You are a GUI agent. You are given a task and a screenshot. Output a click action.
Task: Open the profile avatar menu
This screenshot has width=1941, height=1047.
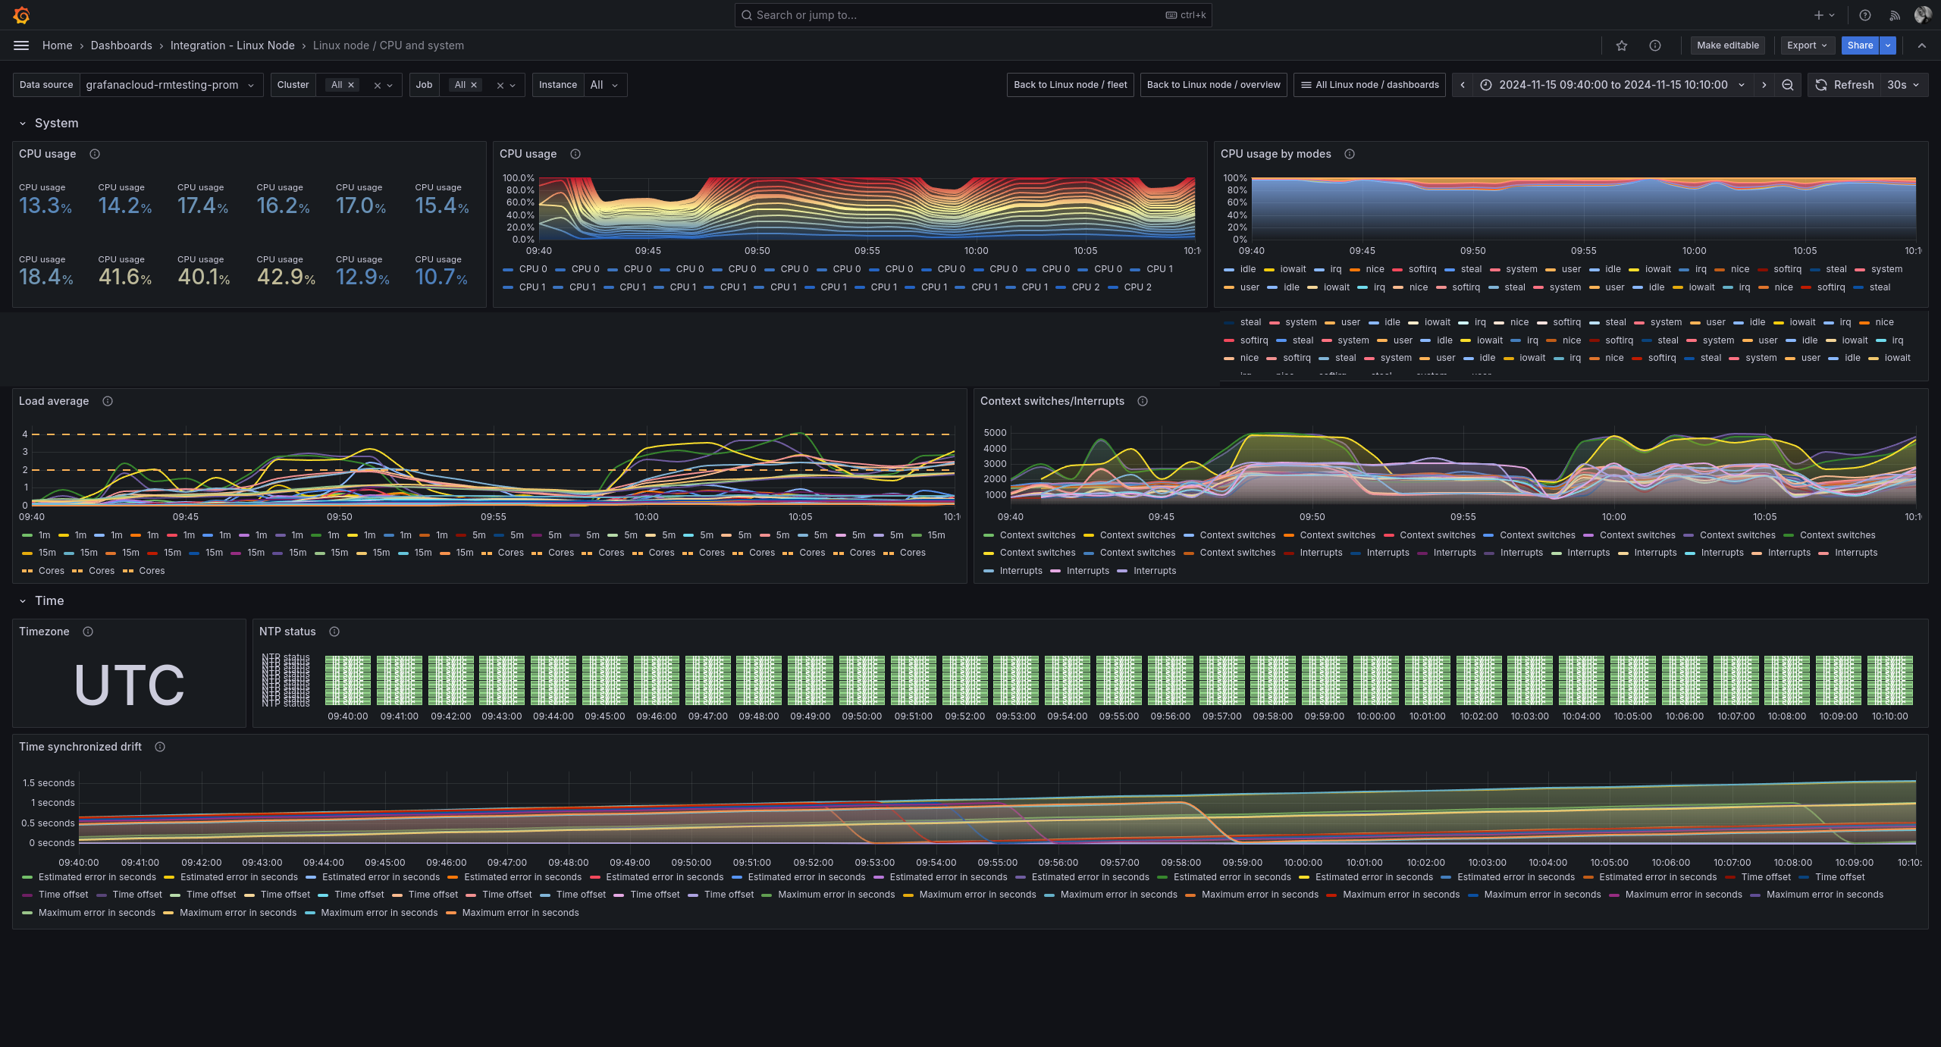coord(1921,15)
